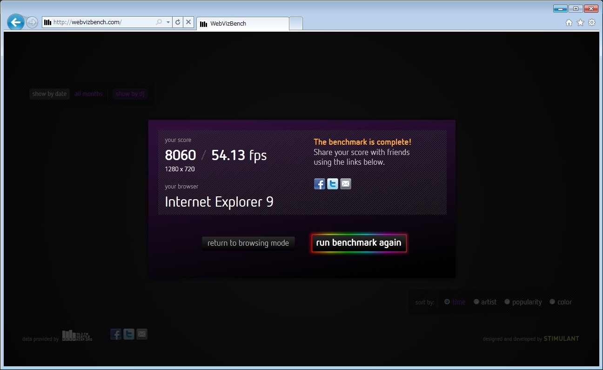Click the browser Forward arrow button
Viewport: 603px width, 370px height.
pos(32,22)
